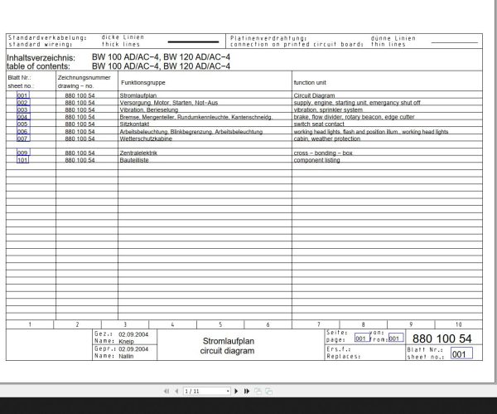Click the previous view icon in the navigation bar
Image resolution: width=497 pixels, height=414 pixels.
[258, 391]
